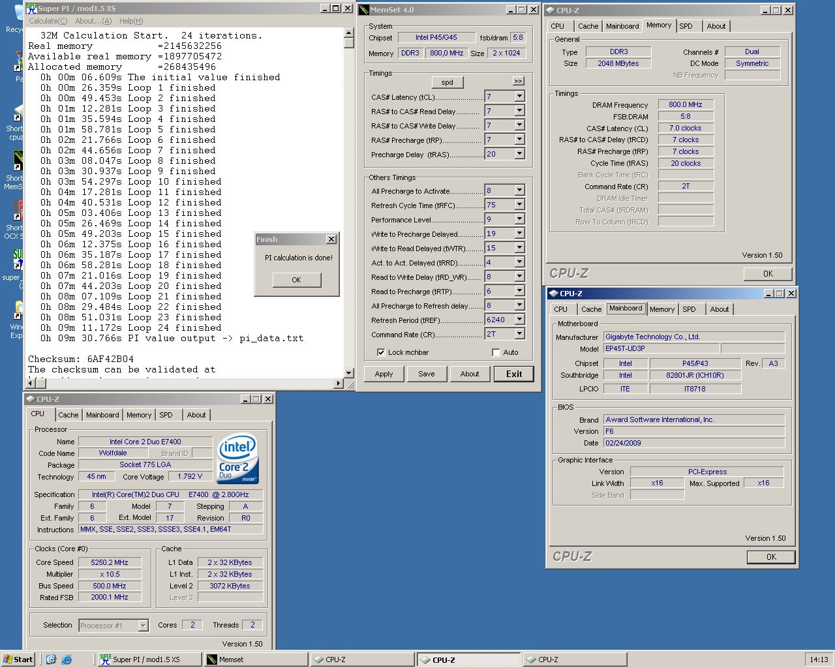835x668 pixels.
Task: Expand RAS# to CAS# Write Delay dropdown
Action: [519, 125]
